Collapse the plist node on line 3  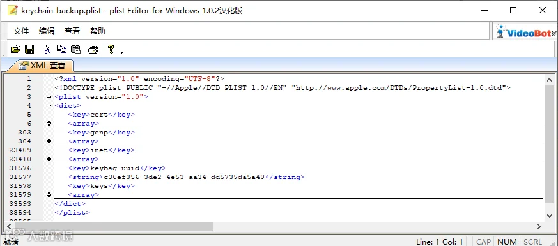[x=49, y=97]
